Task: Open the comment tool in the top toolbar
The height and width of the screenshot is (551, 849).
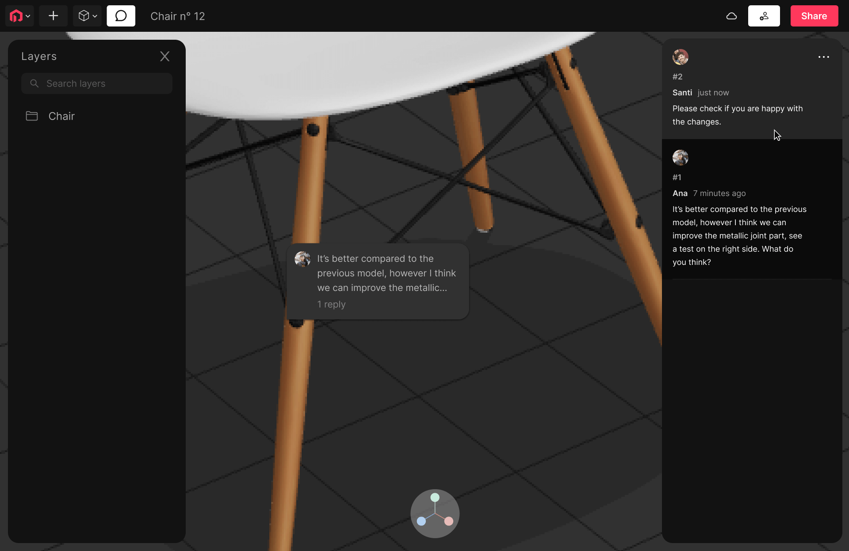Action: [x=121, y=16]
